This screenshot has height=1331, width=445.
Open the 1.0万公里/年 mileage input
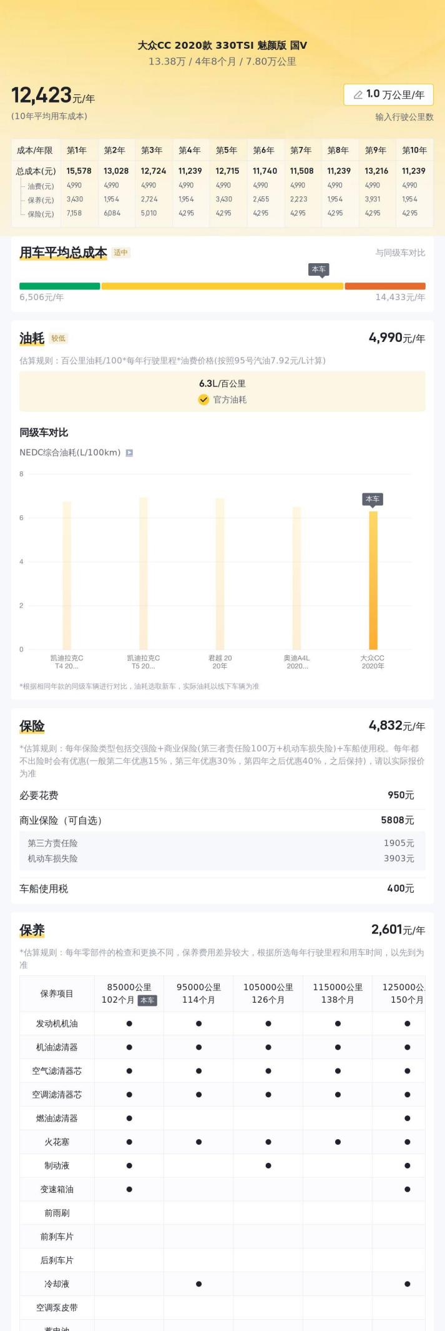389,95
